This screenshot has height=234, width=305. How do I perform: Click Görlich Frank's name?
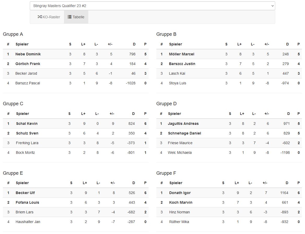coord(28,64)
